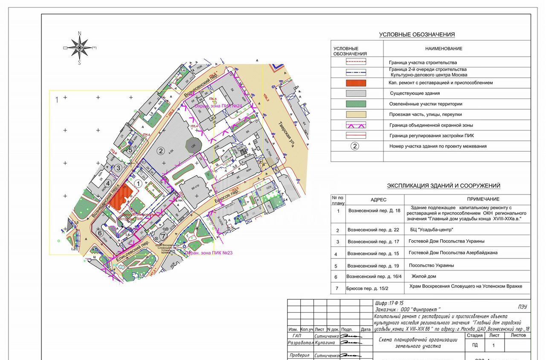546x360 pixels.
Task: Select legend text Озеленённые участки территории
Action: (426, 104)
